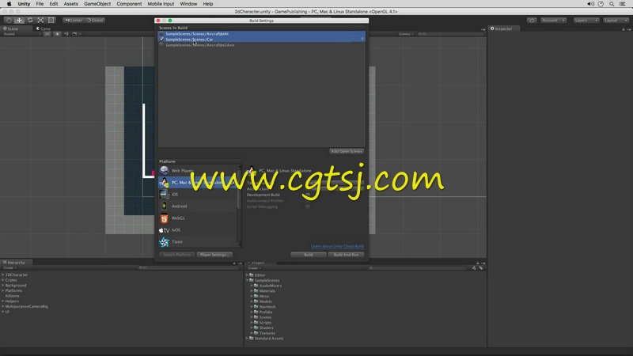Select PC, Mac & Linux Standalone platform icon
The height and width of the screenshot is (356, 633).
[165, 183]
